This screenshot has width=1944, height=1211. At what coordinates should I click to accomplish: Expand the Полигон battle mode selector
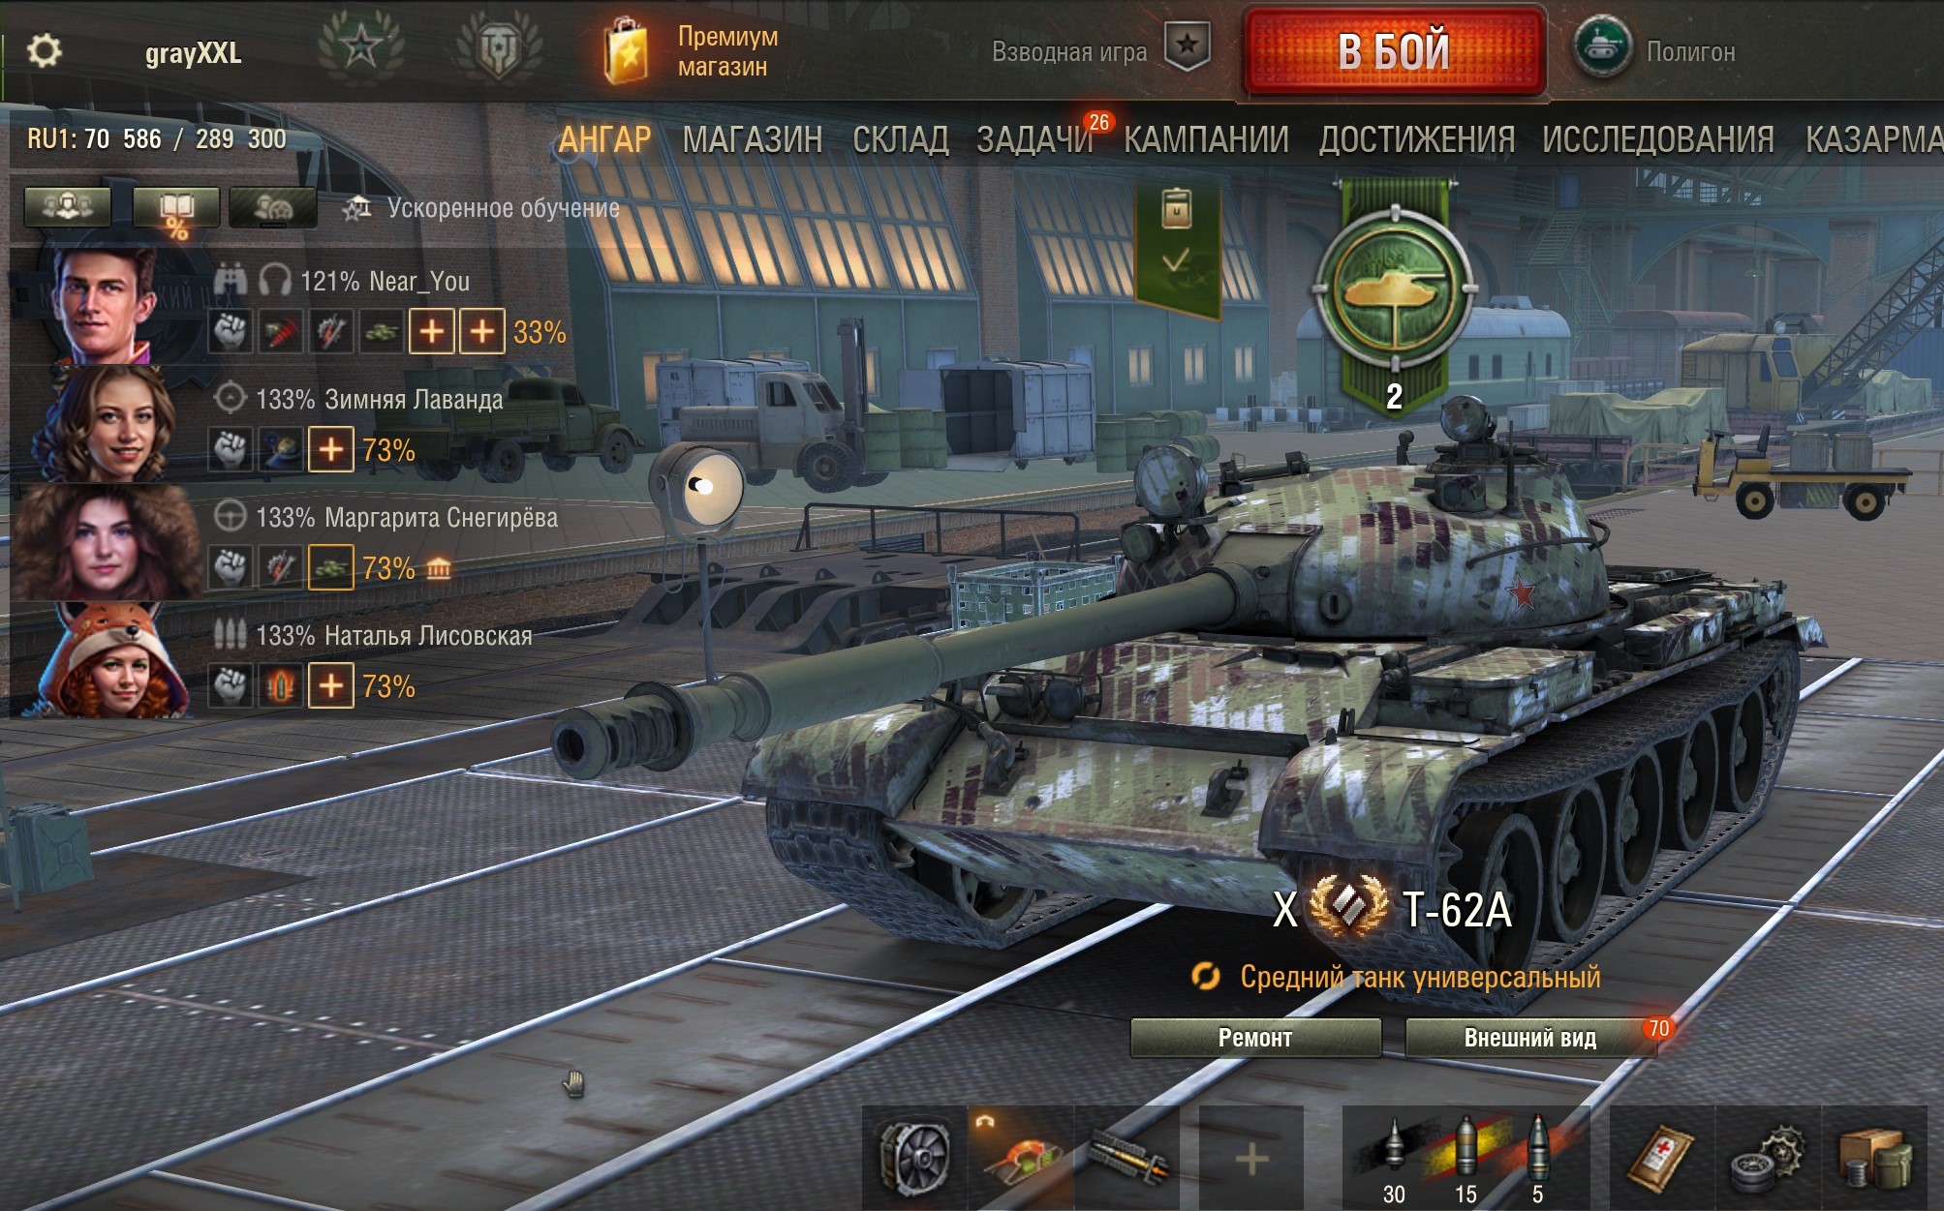(x=1658, y=50)
